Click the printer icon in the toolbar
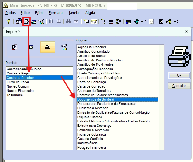Screen dimensions: 193x162 [26, 21]
